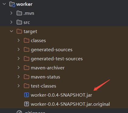Select the generated-test-sources label
128x113 pixels.
57,59
